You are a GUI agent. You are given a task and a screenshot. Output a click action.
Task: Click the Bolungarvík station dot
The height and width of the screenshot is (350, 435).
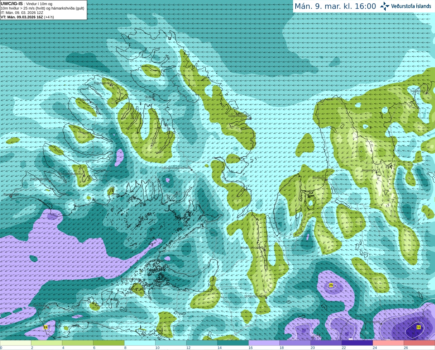[x=111, y=85]
